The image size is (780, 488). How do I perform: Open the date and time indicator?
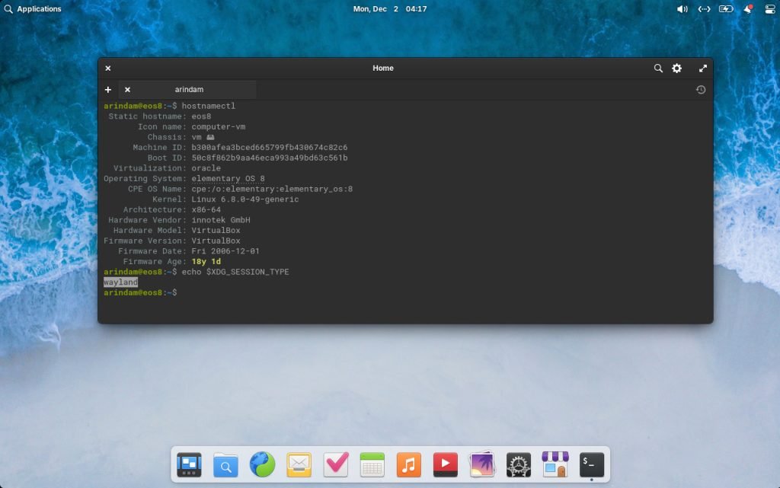[x=389, y=9]
